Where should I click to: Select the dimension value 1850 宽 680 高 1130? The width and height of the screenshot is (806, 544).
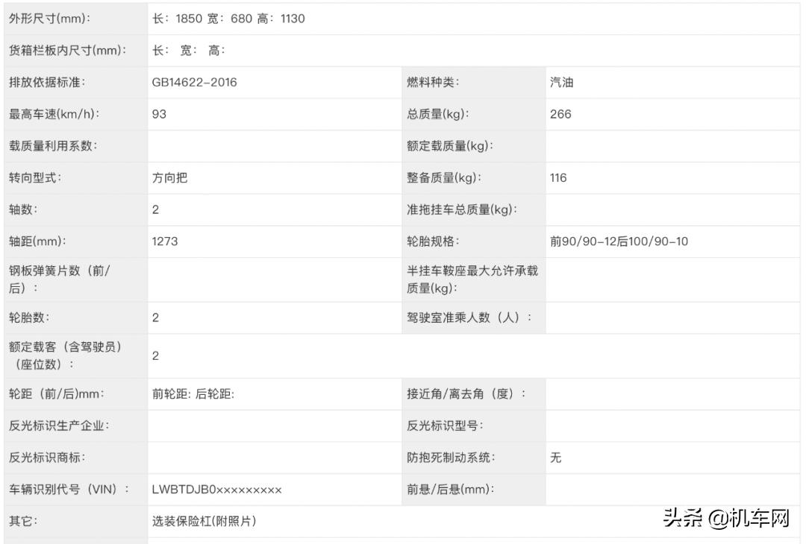coord(224,19)
